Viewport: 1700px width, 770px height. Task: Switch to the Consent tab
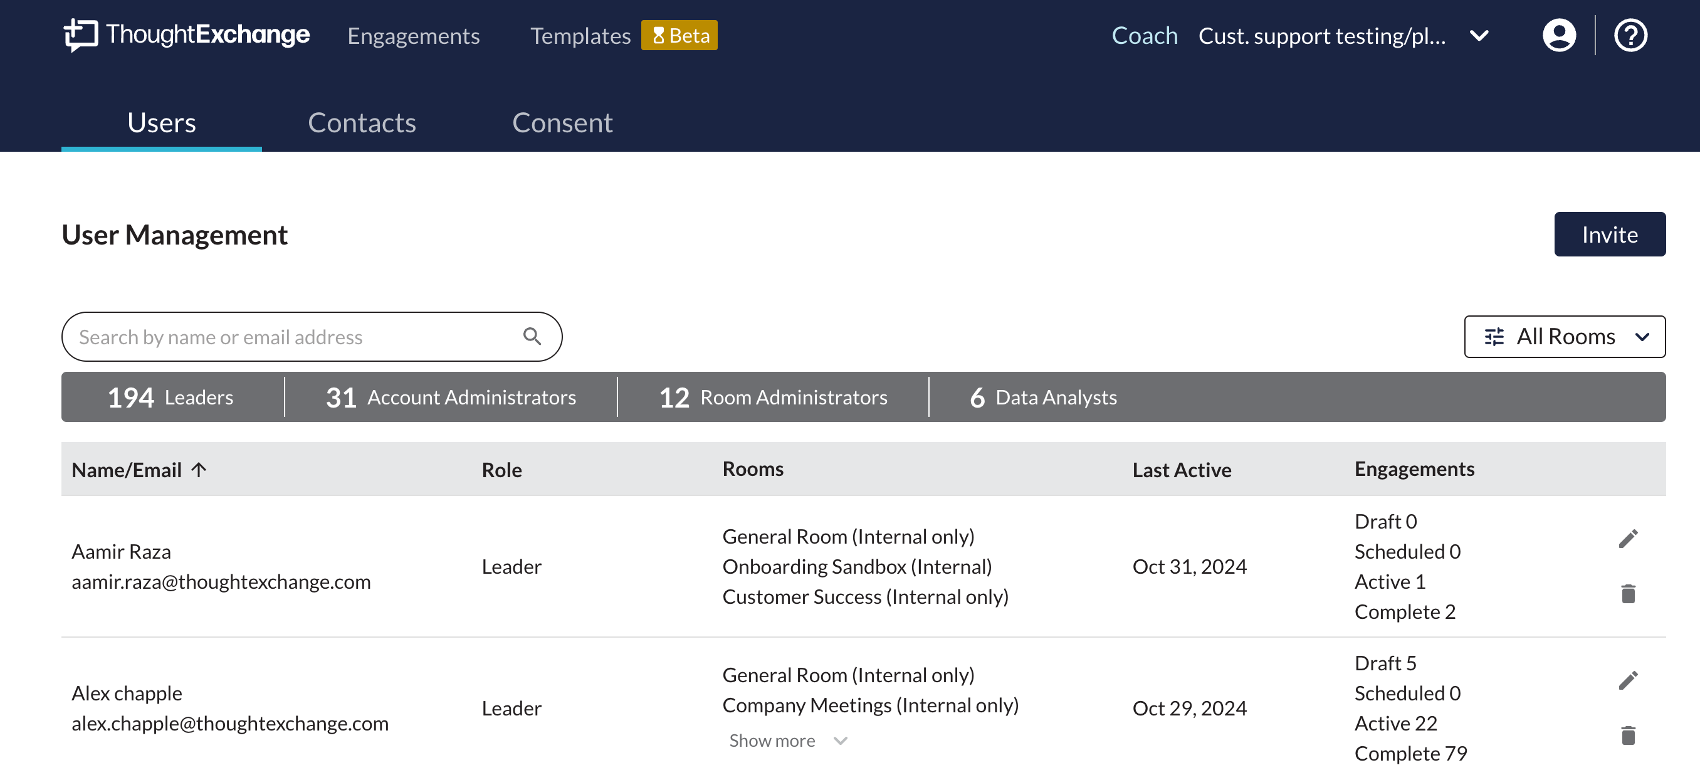tap(562, 122)
